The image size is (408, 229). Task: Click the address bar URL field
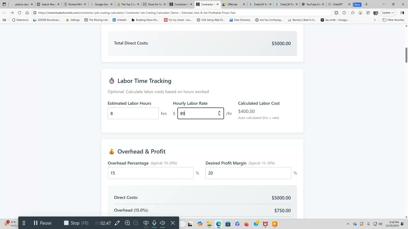(182, 13)
